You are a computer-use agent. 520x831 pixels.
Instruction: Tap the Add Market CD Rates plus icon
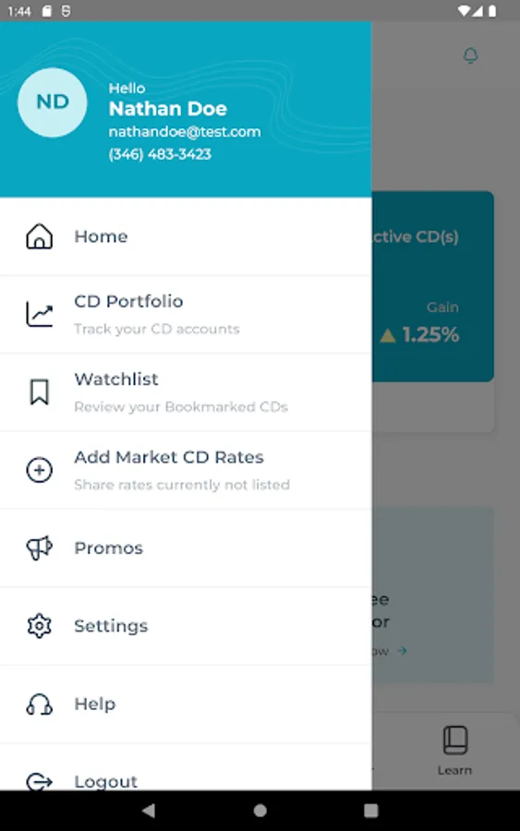pos(39,470)
